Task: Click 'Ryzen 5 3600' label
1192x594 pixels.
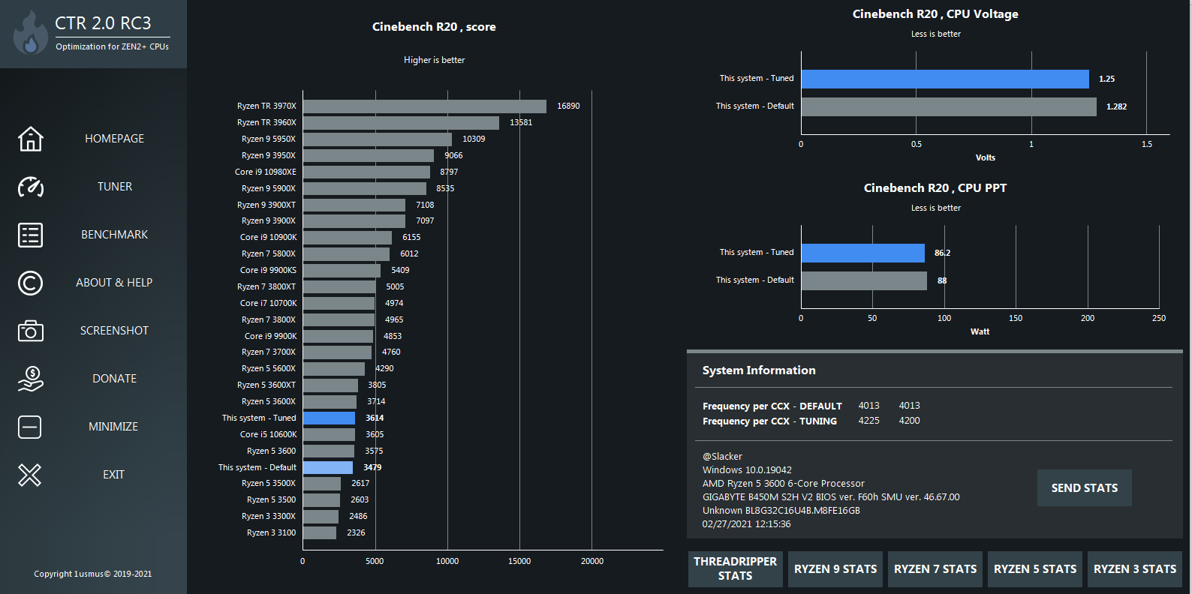Action: pos(271,451)
